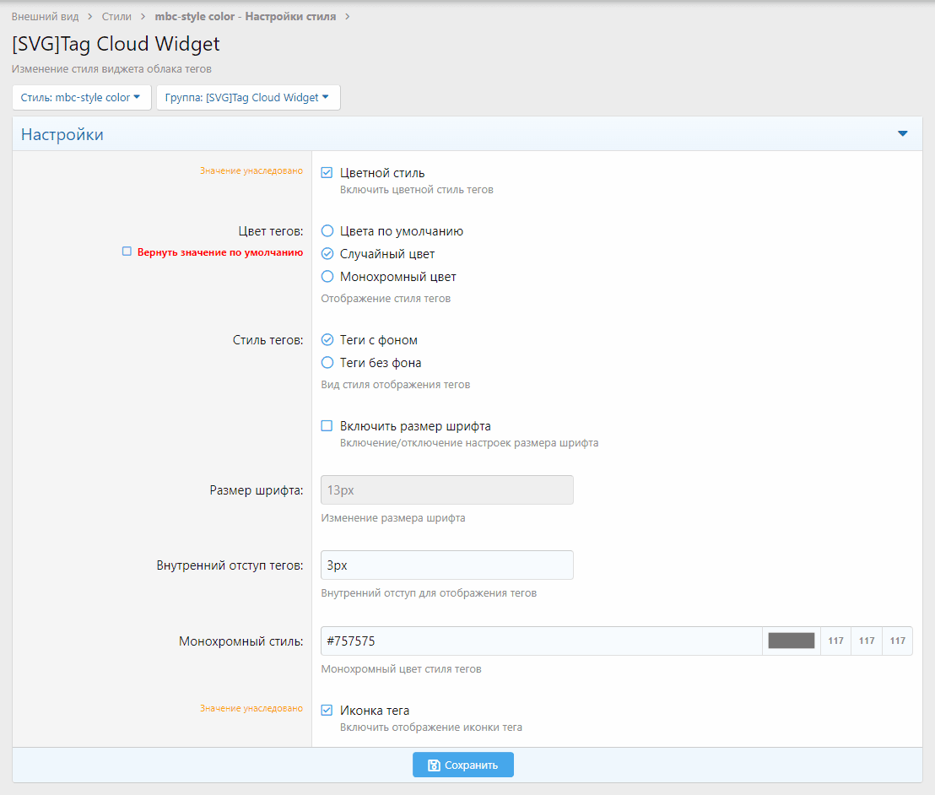Click the Монохромный стиль hex color field
The width and height of the screenshot is (935, 795).
(540, 641)
